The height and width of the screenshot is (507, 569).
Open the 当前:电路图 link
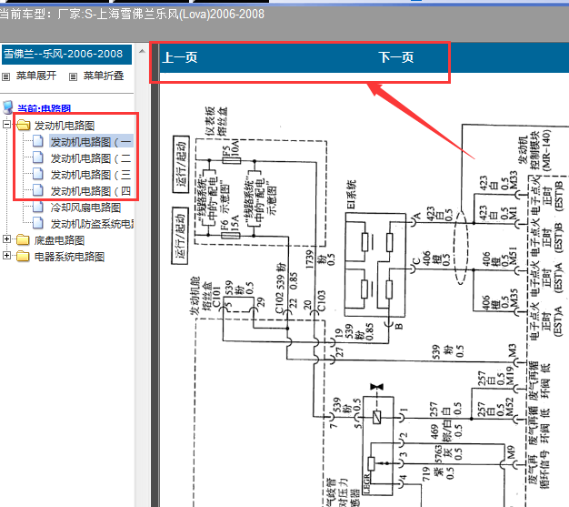[44, 108]
